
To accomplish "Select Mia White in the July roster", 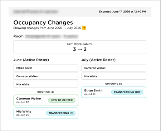I will (114, 76).
